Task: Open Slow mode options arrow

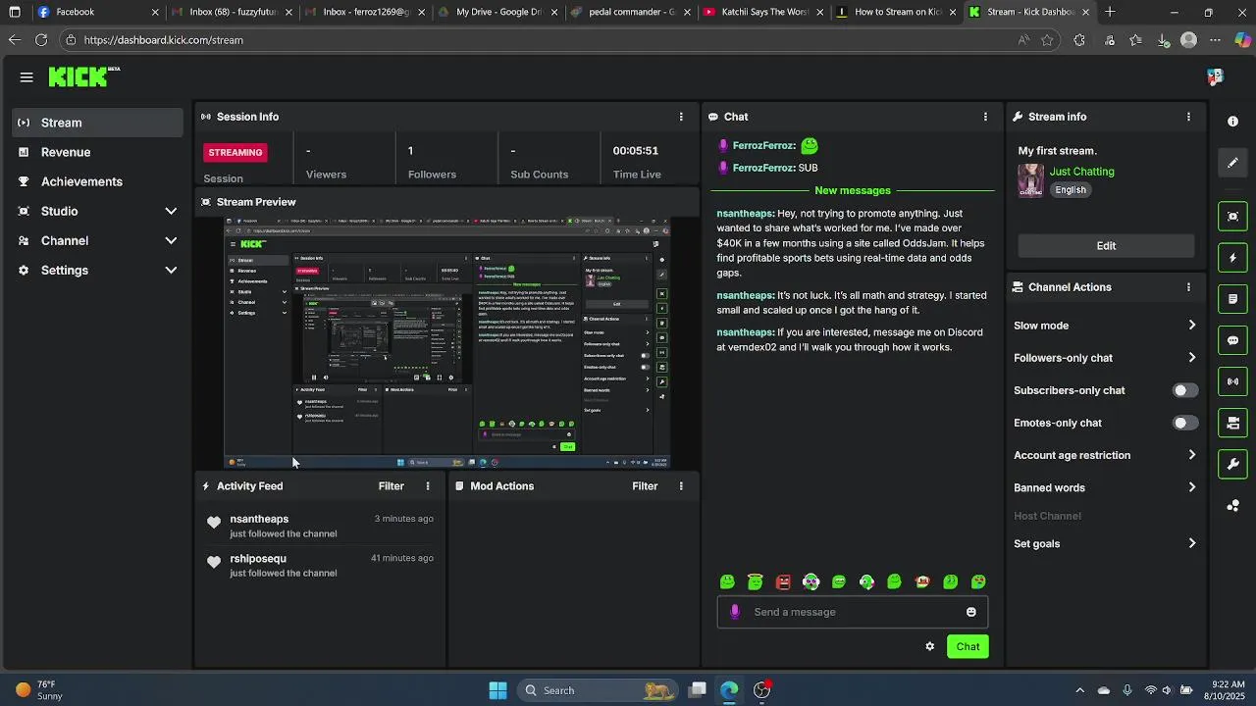Action: point(1192,326)
